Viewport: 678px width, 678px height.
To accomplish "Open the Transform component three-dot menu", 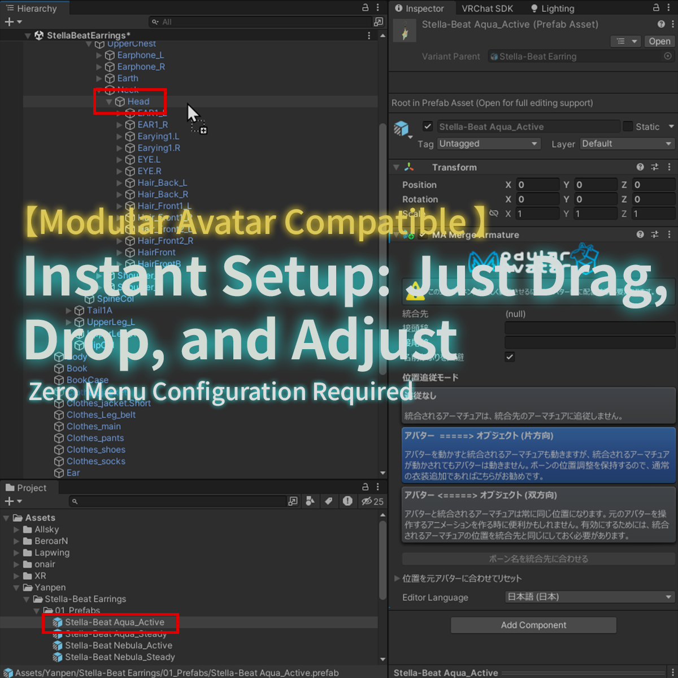I will click(x=670, y=167).
